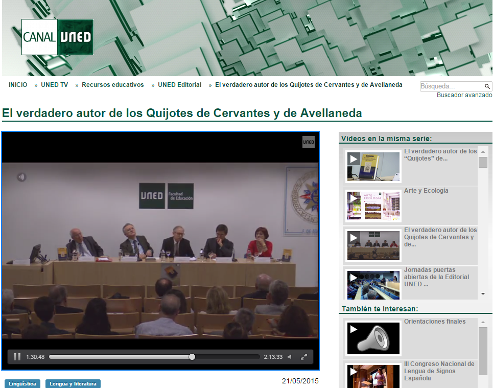Click the video playhead knob
This screenshot has width=493, height=388.
192,357
